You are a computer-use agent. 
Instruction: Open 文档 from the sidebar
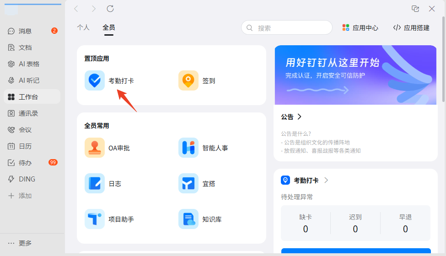click(32, 48)
